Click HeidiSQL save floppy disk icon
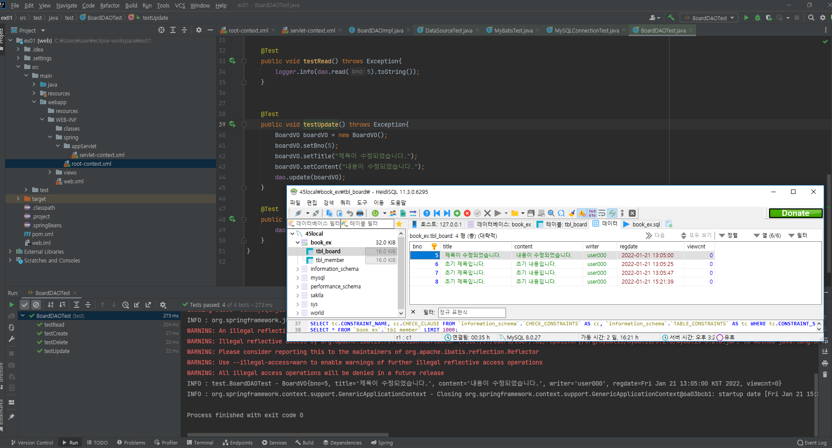 [531, 213]
